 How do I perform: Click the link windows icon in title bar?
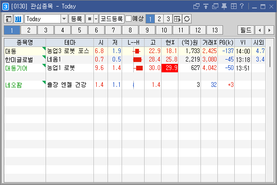(196, 7)
